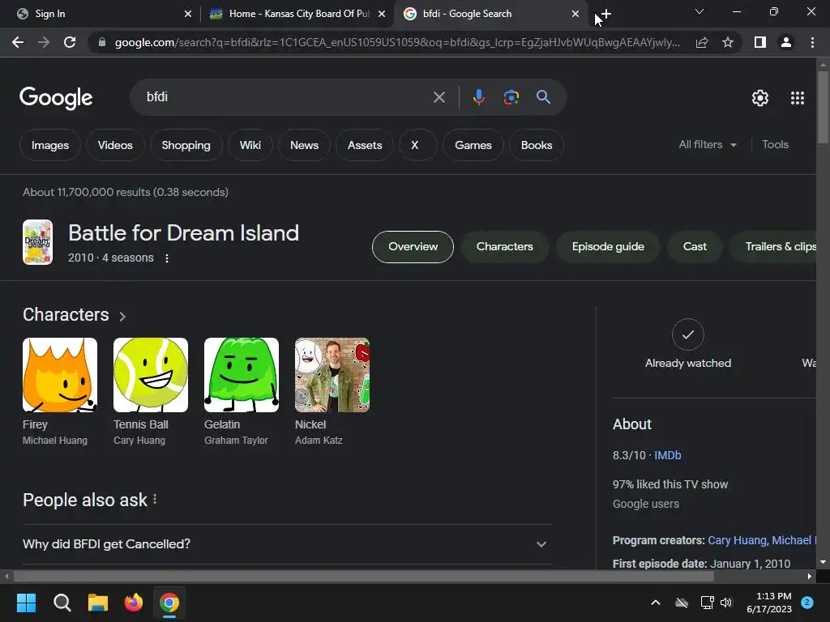Image resolution: width=830 pixels, height=622 pixels.
Task: Open the Chrome profile menu
Action: [786, 42]
